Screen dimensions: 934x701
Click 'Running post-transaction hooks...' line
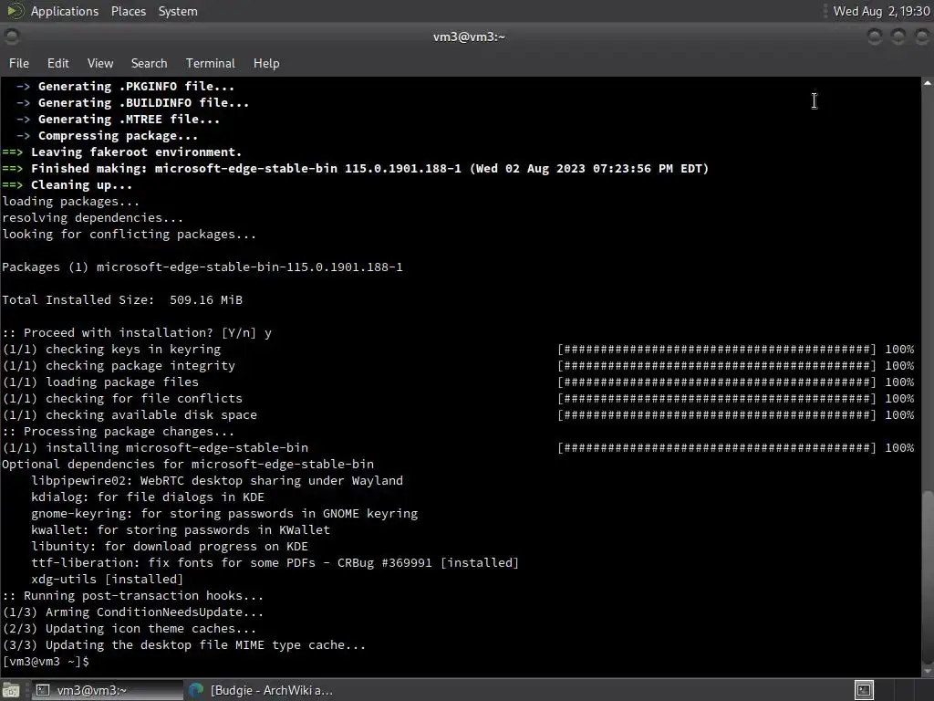[133, 595]
